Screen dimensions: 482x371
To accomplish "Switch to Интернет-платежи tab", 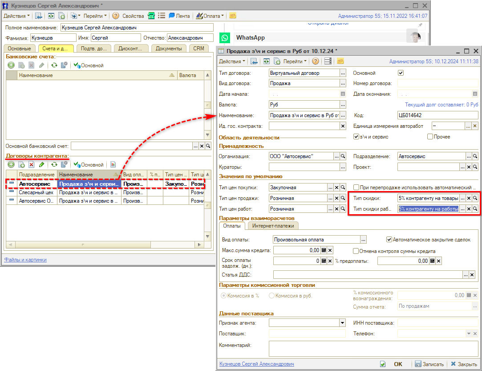I will click(273, 226).
